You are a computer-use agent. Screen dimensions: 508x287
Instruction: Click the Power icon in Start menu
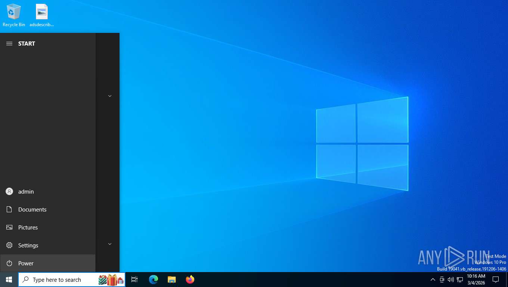(9, 263)
